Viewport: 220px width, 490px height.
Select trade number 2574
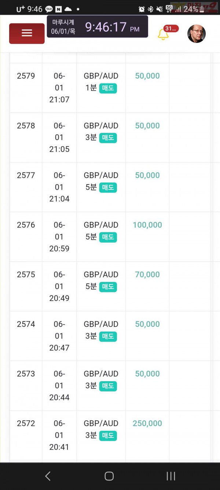[x=26, y=324]
